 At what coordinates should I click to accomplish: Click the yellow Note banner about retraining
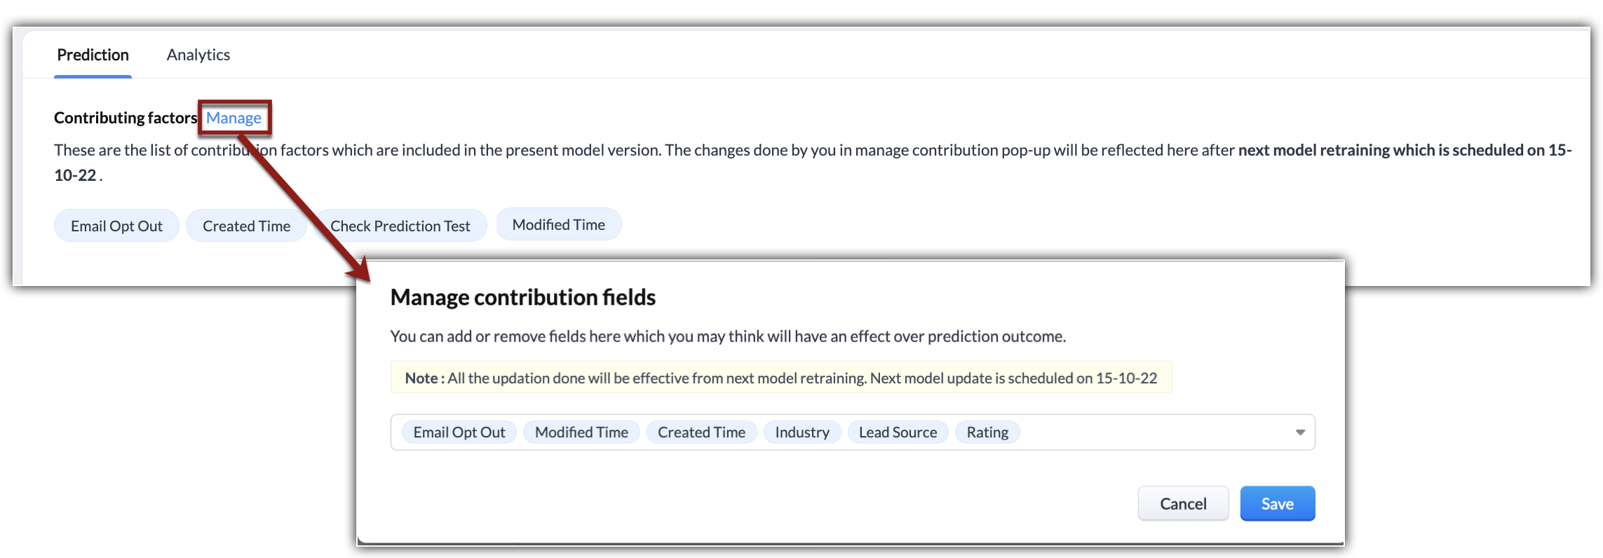pyautogui.click(x=780, y=378)
